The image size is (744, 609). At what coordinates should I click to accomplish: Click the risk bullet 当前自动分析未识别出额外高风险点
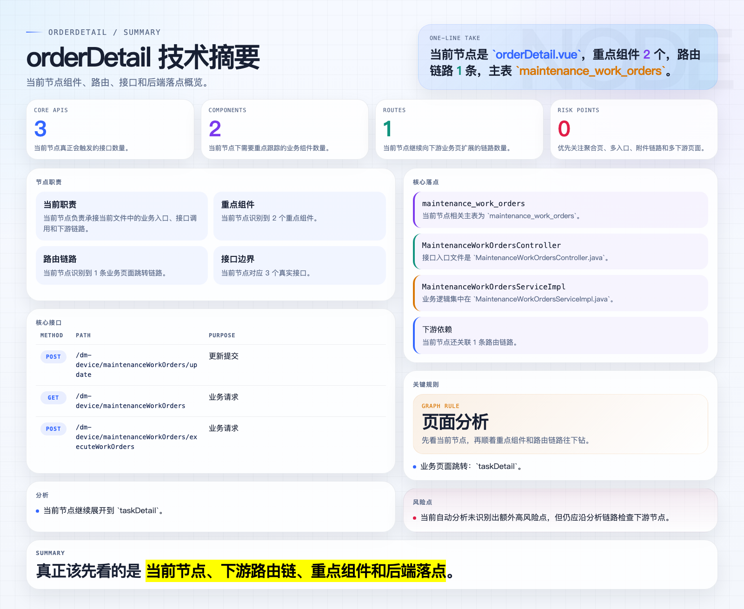[546, 517]
